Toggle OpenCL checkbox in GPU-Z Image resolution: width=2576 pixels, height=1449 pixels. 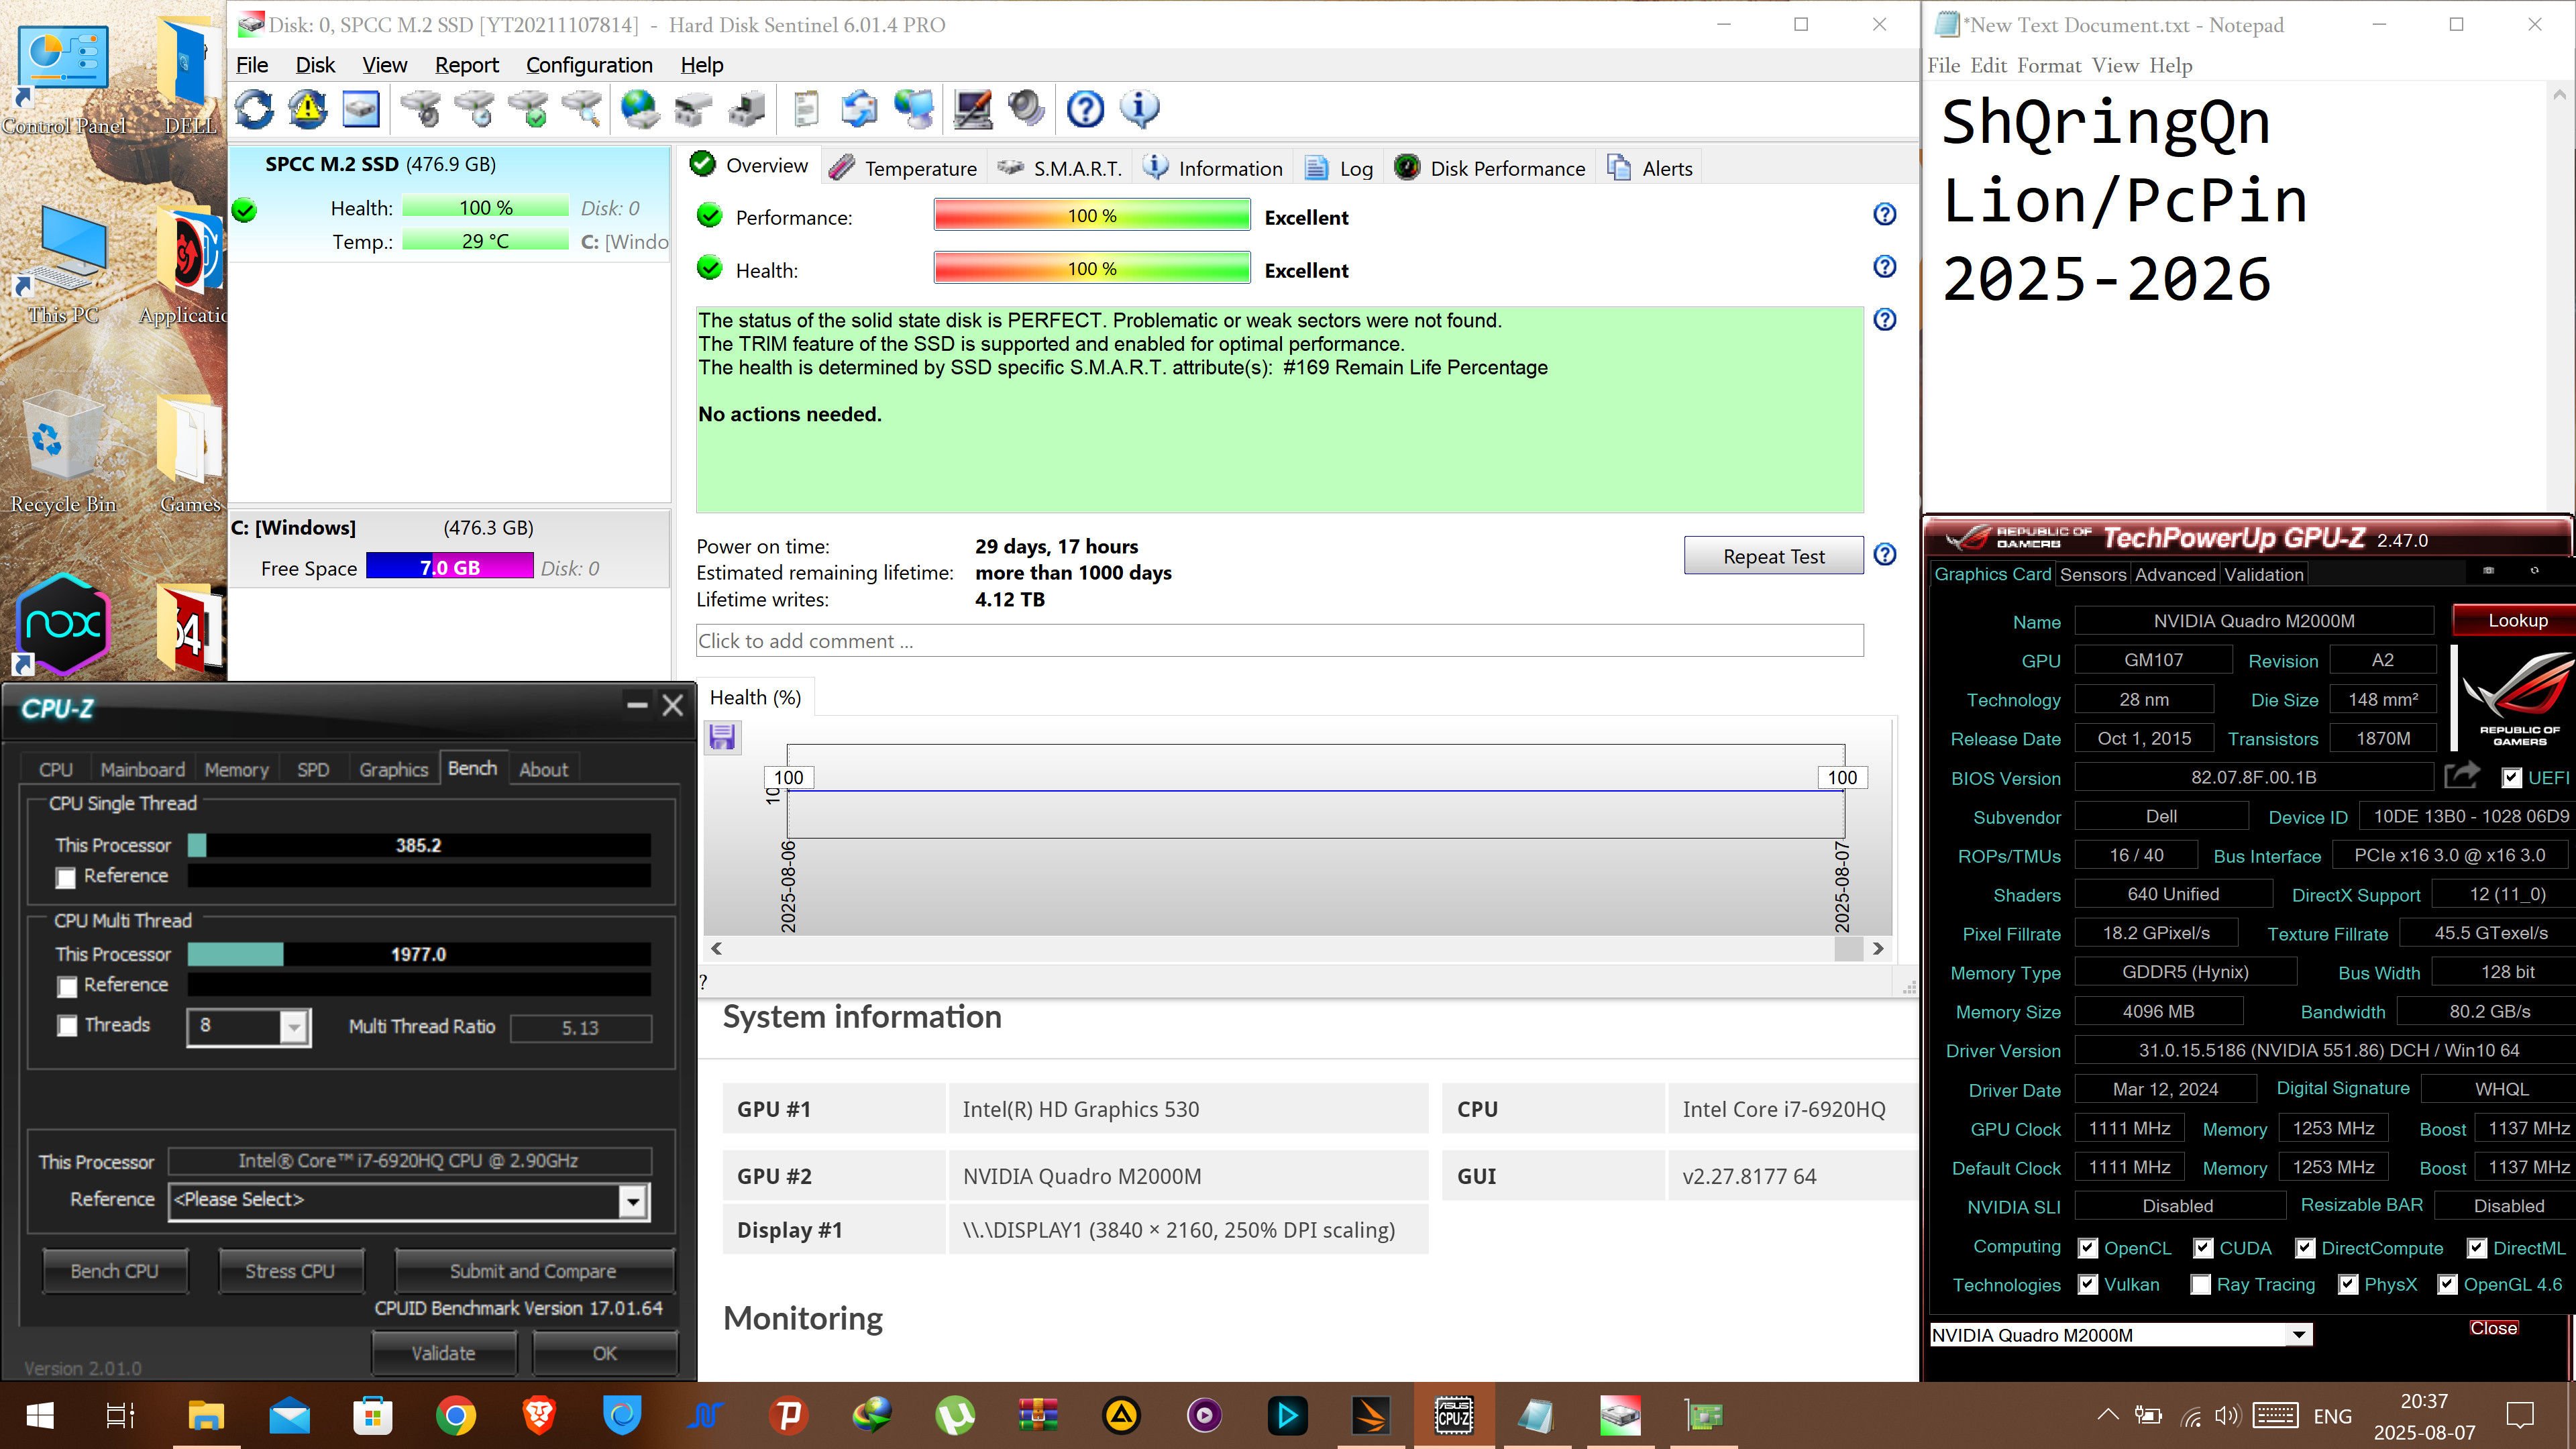(2088, 1248)
